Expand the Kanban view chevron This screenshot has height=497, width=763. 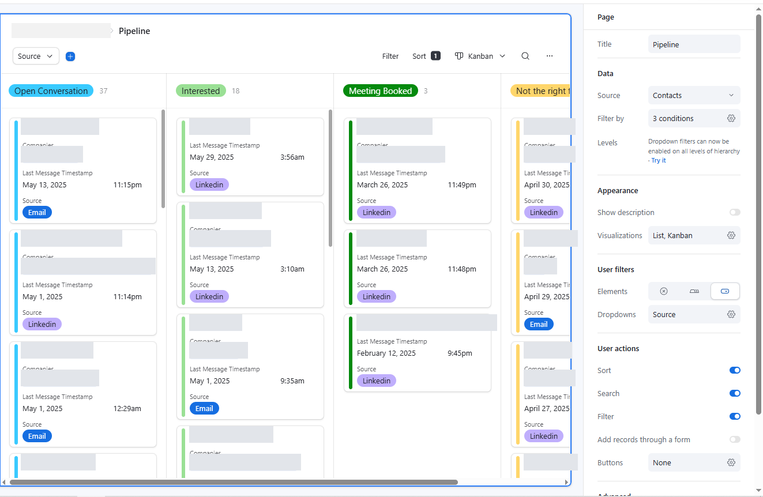tap(502, 56)
